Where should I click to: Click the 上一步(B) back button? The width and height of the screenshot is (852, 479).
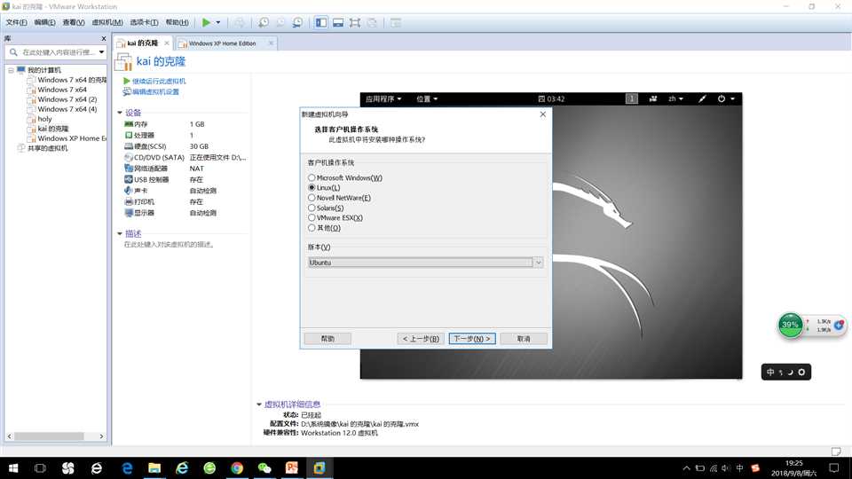coord(421,338)
